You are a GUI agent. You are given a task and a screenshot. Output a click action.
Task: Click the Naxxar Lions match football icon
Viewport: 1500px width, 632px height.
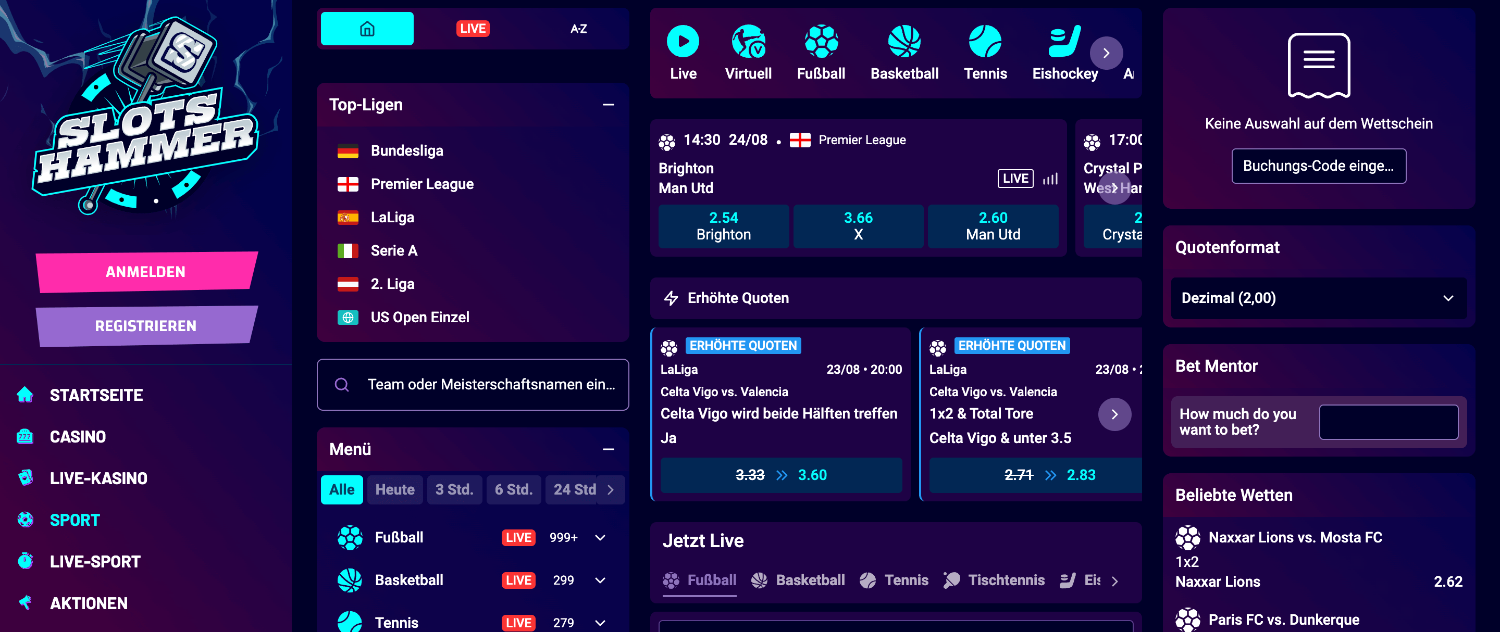point(1187,538)
